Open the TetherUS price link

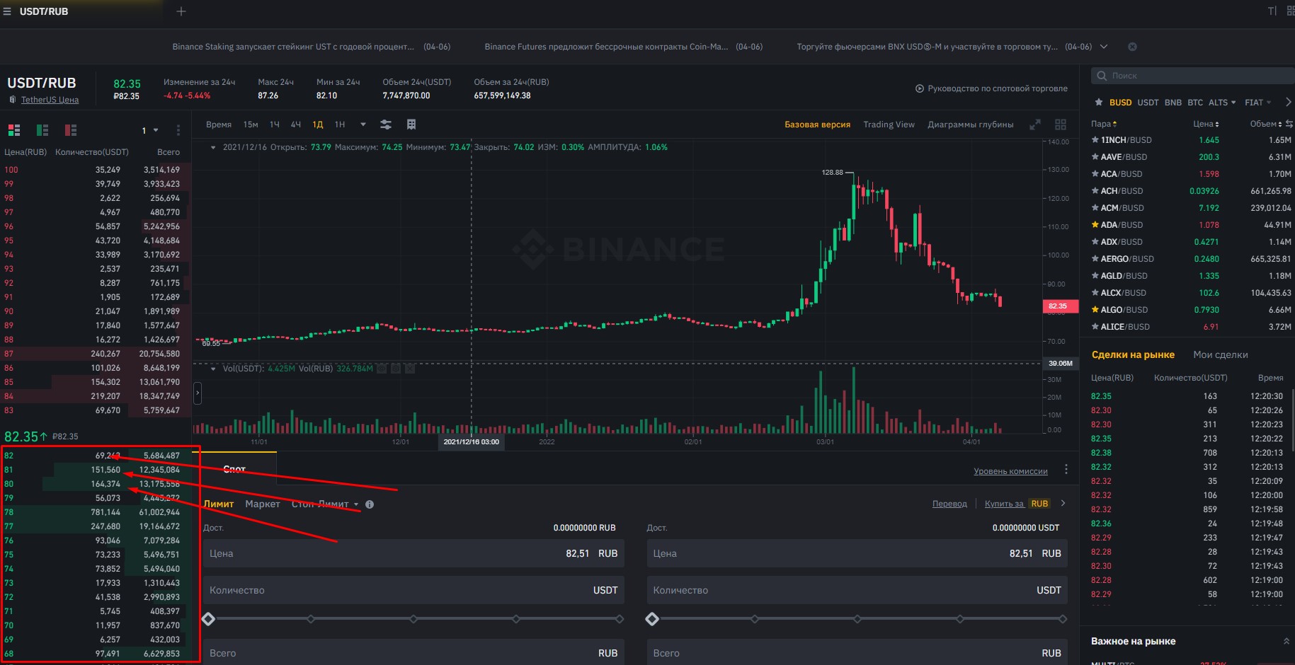tap(50, 100)
